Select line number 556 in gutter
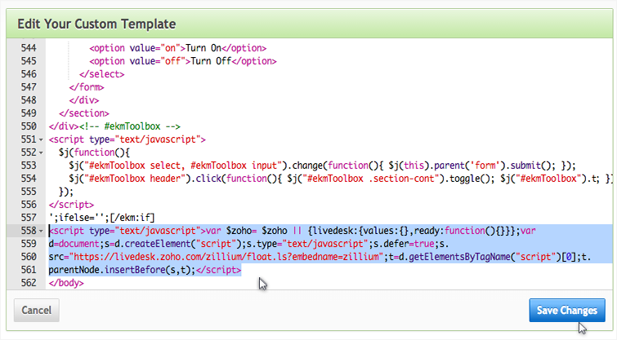This screenshot has width=617, height=340. [x=29, y=204]
